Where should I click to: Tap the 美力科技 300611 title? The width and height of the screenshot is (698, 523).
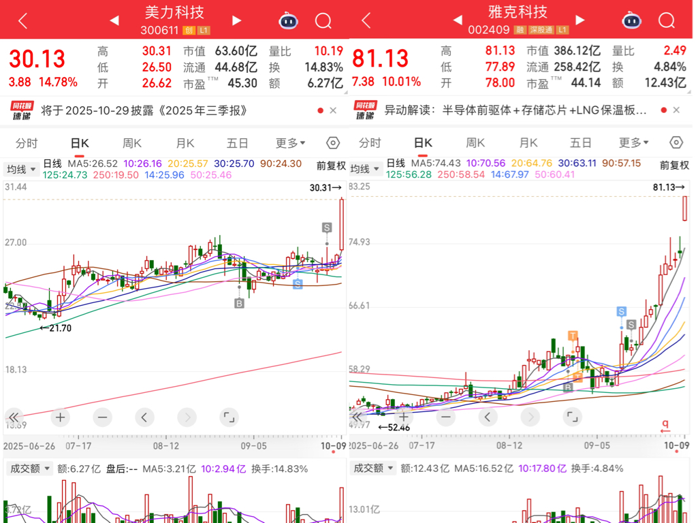[174, 20]
